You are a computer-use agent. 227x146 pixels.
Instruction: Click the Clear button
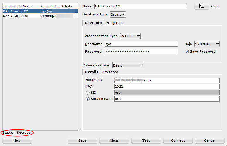click(x=114, y=140)
